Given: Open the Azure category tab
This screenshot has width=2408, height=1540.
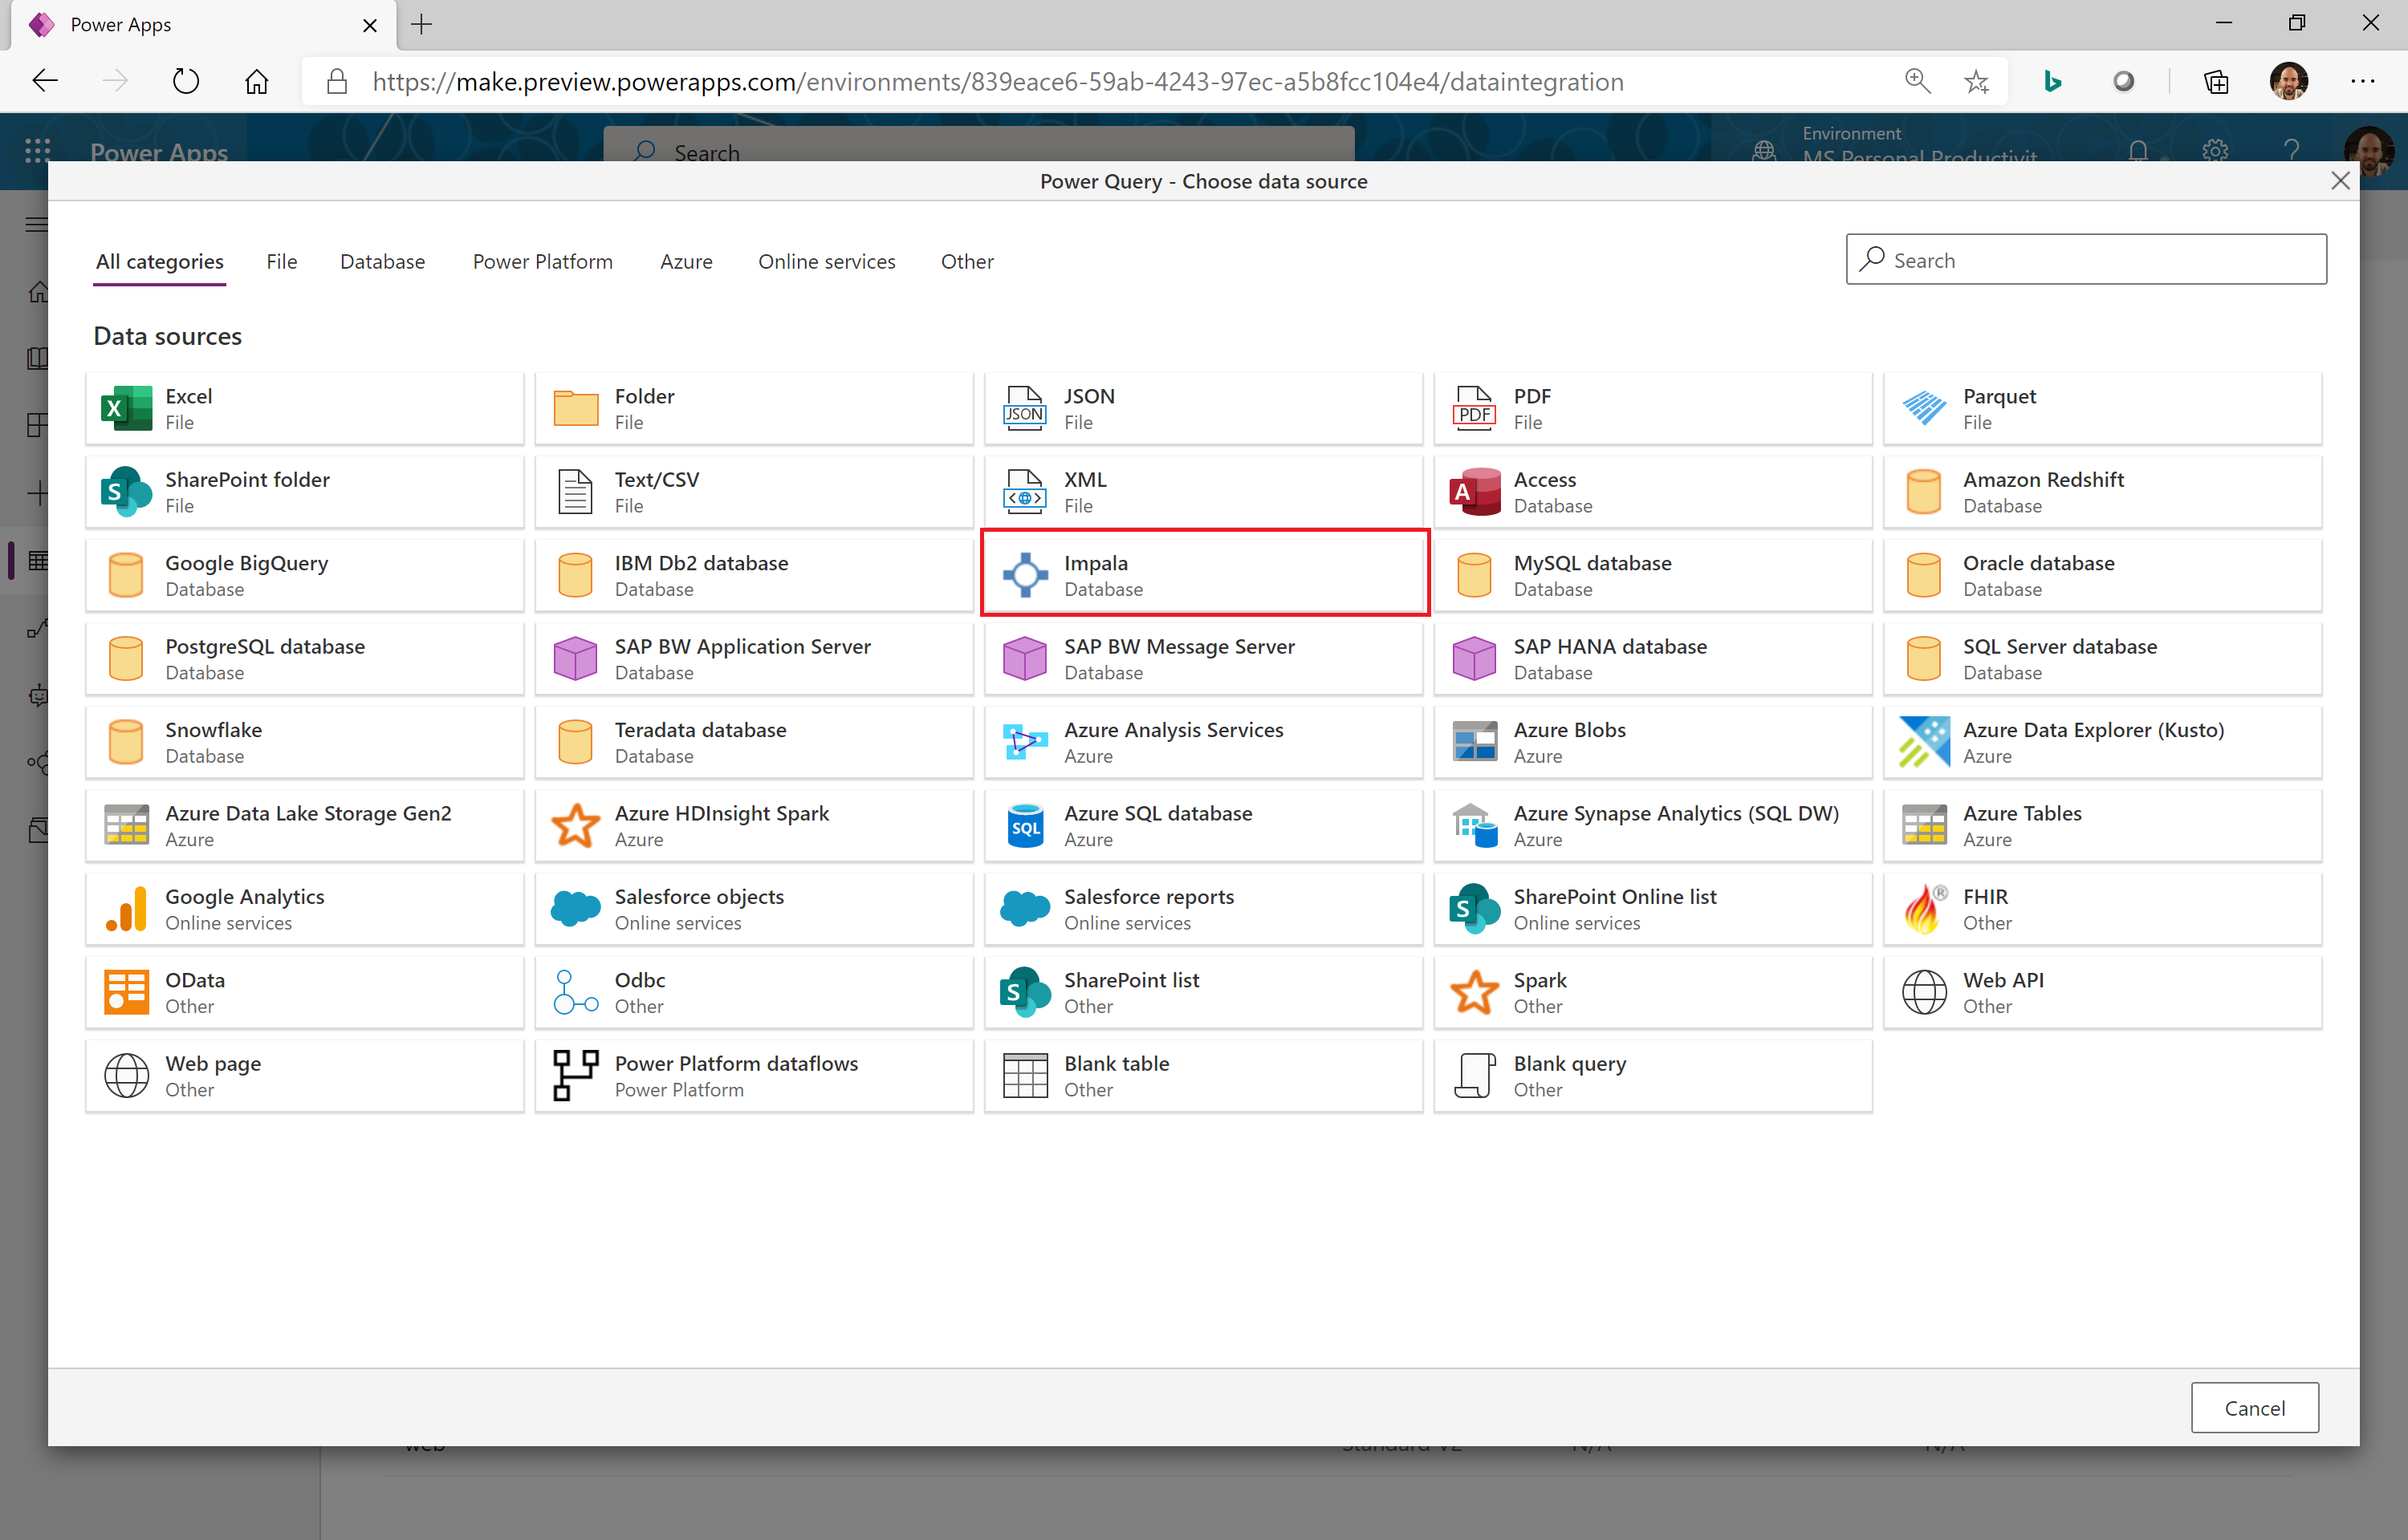Looking at the screenshot, I should [x=686, y=261].
